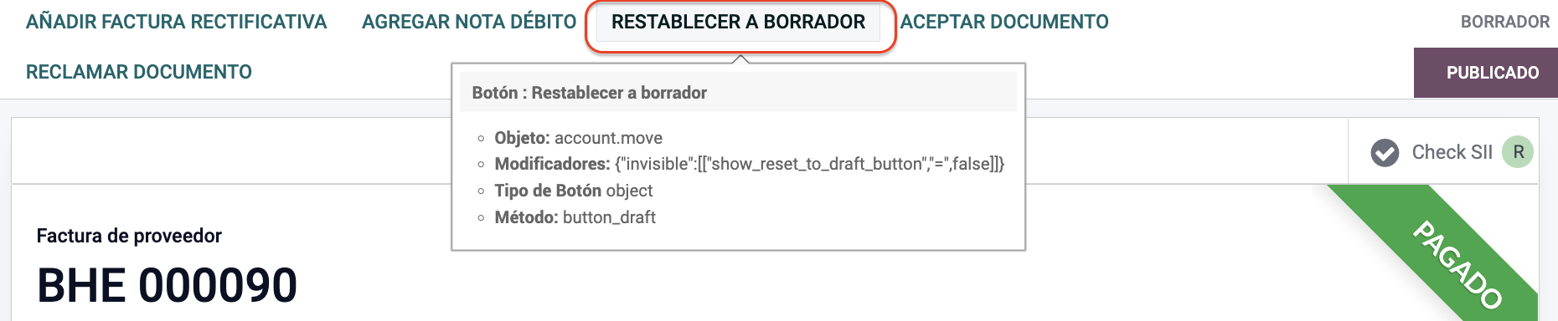This screenshot has height=321, width=1558.
Task: Click the invoice number BHE 000090
Action: tap(167, 285)
